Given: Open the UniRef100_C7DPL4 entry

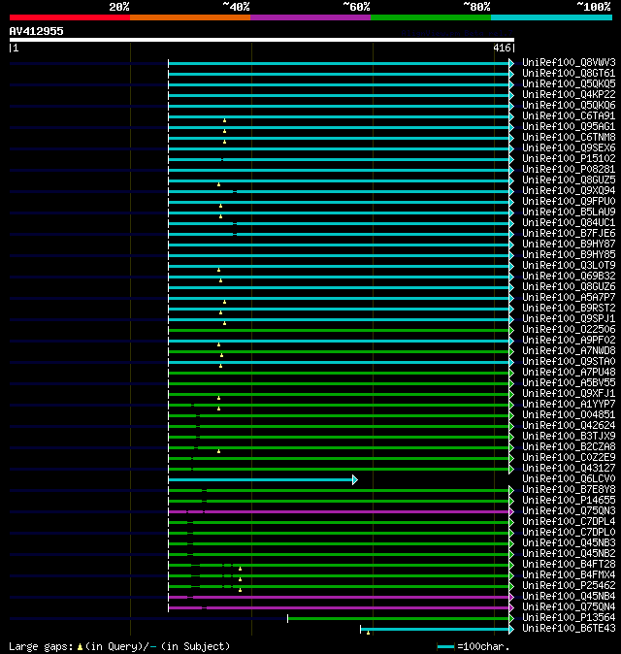Looking at the screenshot, I should tap(569, 522).
